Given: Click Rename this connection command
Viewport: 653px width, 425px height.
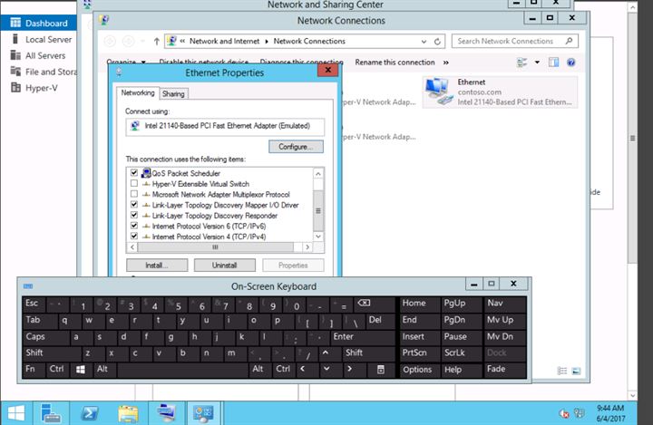Looking at the screenshot, I should pos(395,63).
